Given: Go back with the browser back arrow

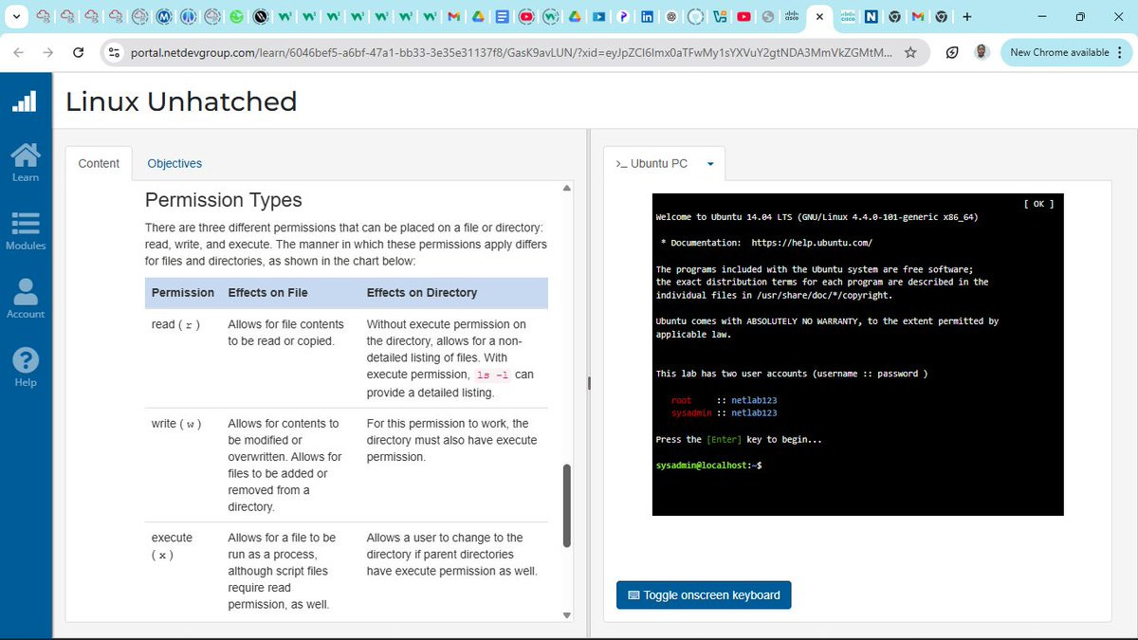Looking at the screenshot, I should [x=18, y=53].
